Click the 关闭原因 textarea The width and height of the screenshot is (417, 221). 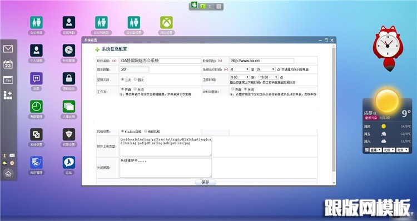[x=166, y=168]
